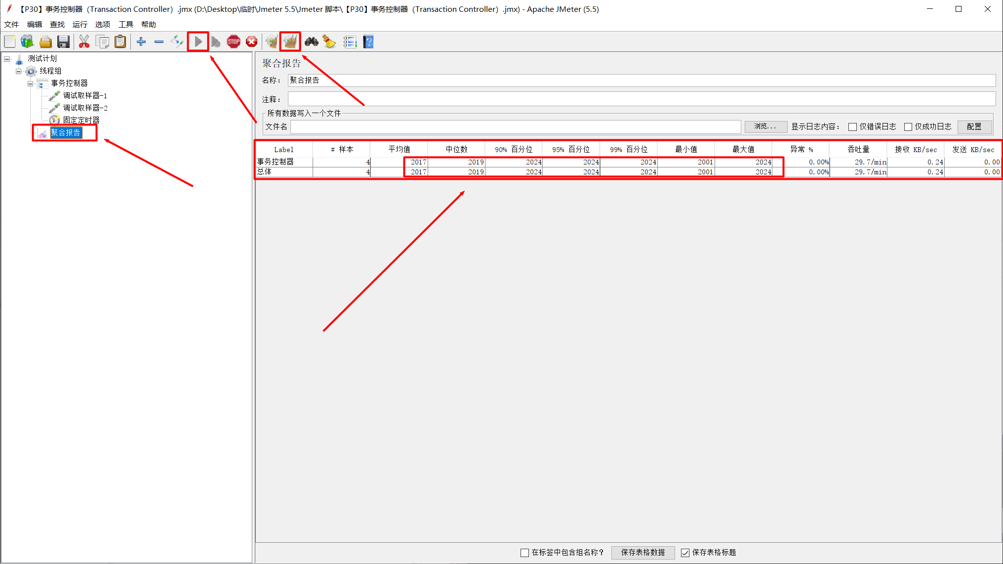Click the Copy icon in toolbar
This screenshot has height=564, width=1003.
tap(103, 42)
